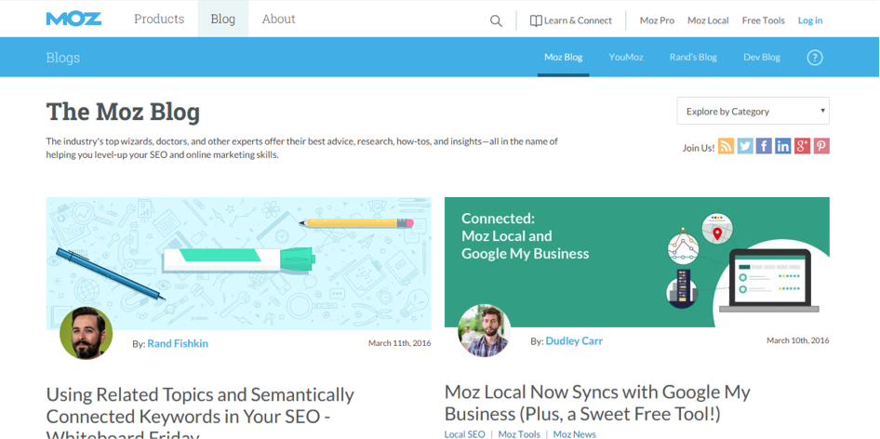
Task: Open the Products menu
Action: (159, 20)
